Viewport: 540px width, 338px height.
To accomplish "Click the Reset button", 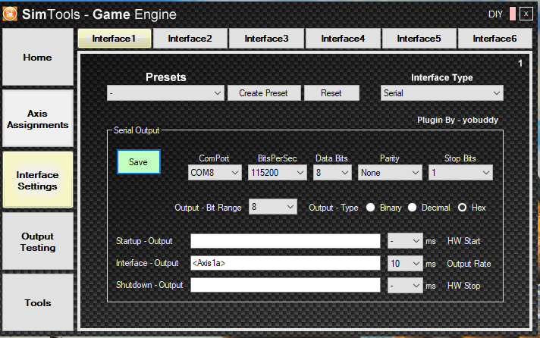I will point(331,93).
